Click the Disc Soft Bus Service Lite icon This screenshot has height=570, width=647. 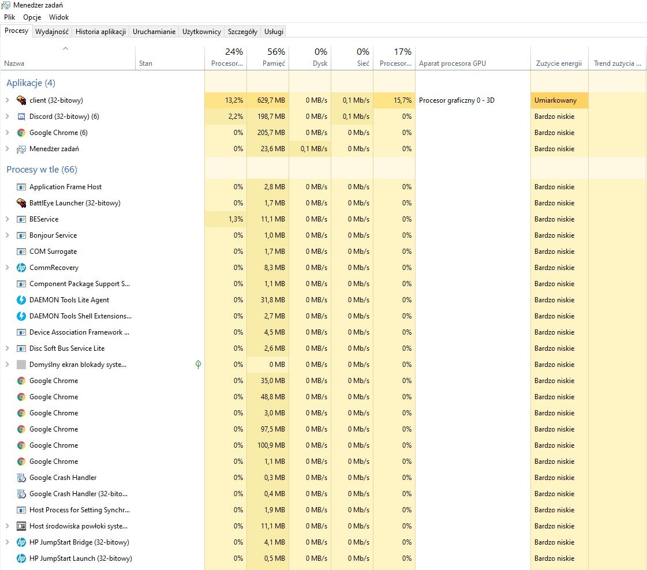(x=21, y=348)
